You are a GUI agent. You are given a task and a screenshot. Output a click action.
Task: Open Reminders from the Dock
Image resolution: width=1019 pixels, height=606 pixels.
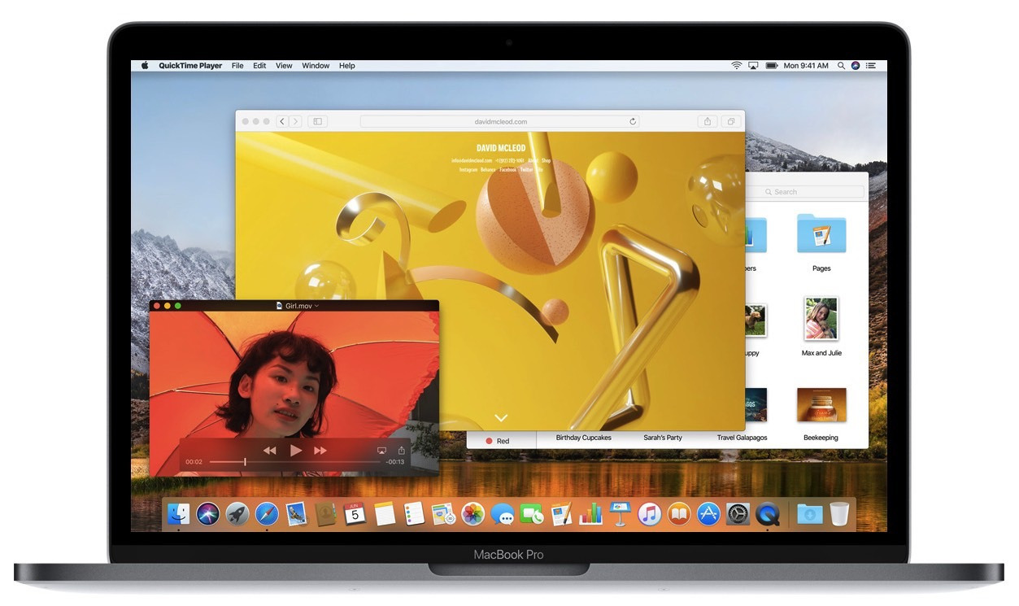pyautogui.click(x=414, y=514)
